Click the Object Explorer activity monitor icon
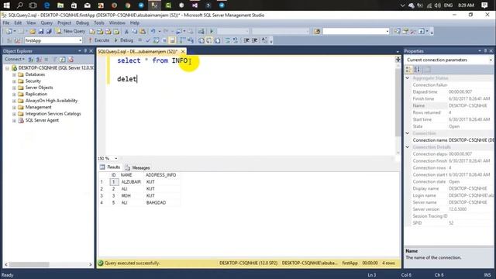496x279 pixels. click(x=71, y=60)
